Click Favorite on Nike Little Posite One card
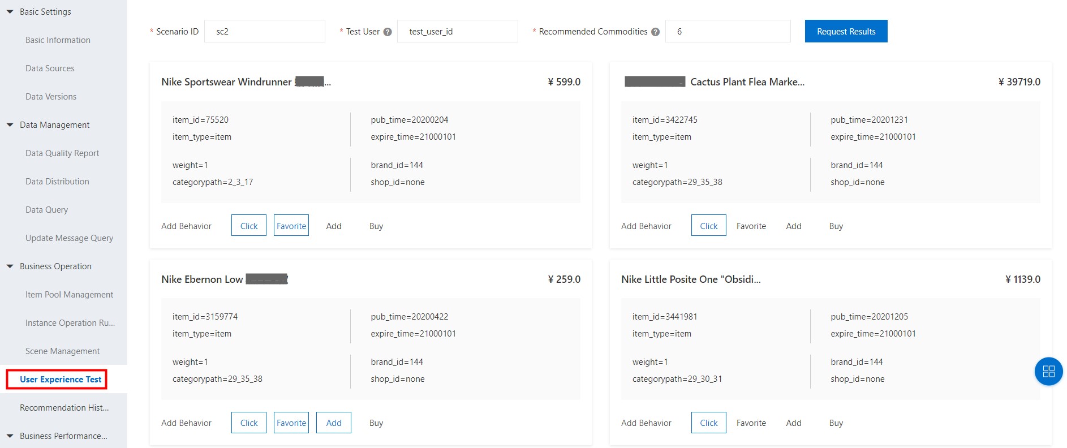This screenshot has width=1067, height=448. [751, 423]
